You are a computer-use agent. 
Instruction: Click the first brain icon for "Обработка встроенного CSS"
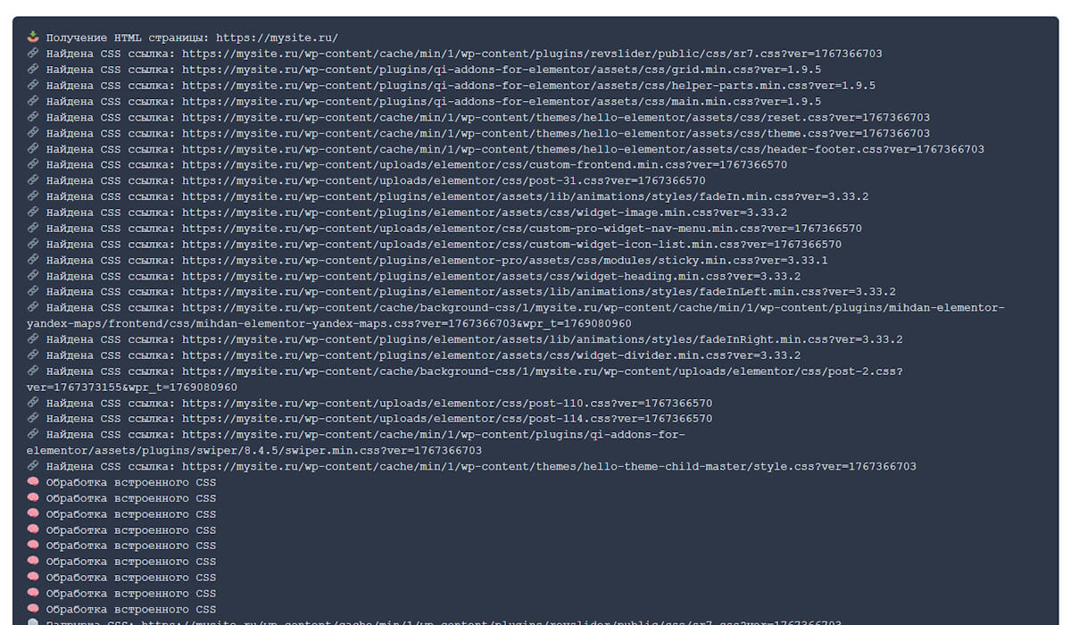[33, 483]
